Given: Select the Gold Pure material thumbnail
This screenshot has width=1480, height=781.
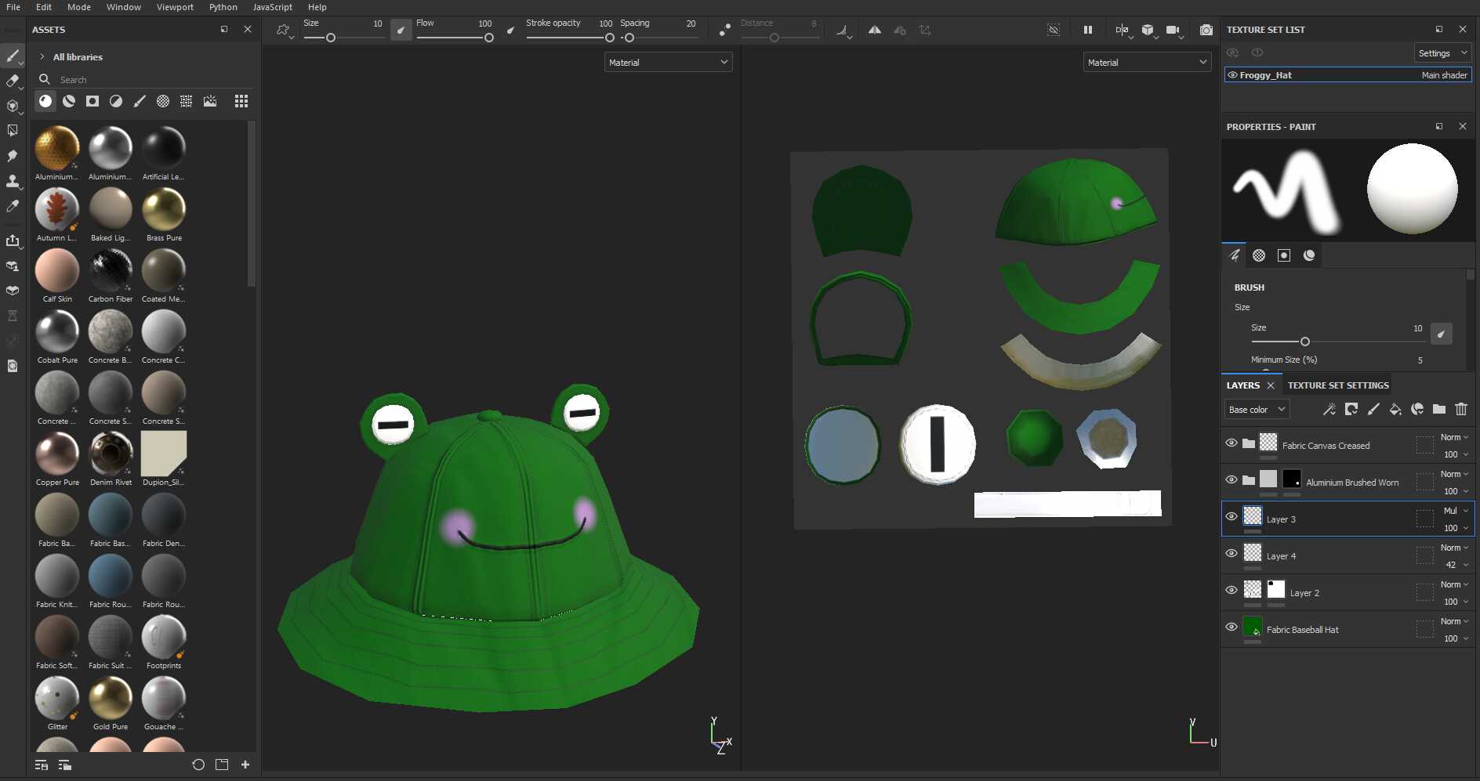Looking at the screenshot, I should point(111,699).
